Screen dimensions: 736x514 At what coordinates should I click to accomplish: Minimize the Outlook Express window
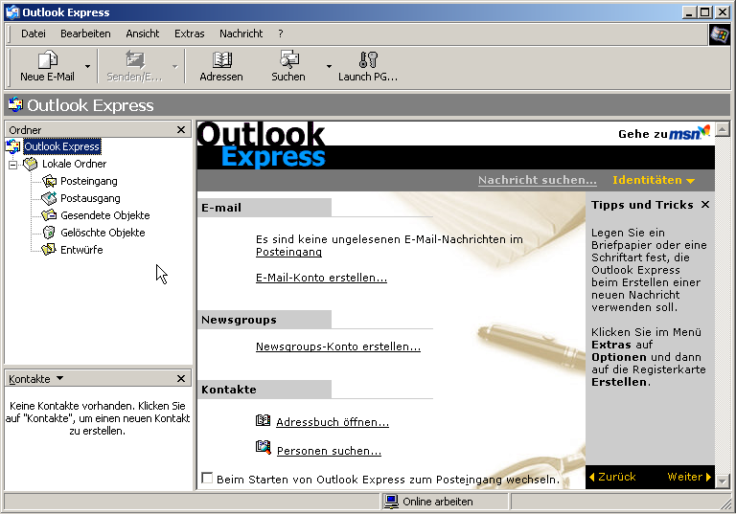point(690,12)
